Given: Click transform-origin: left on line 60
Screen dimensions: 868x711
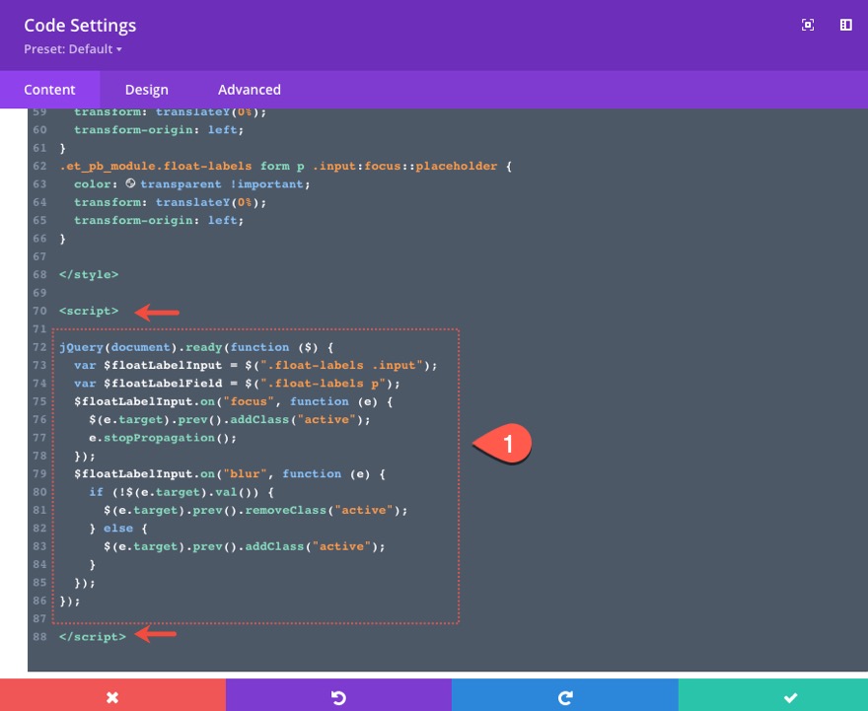Looking at the screenshot, I should [159, 129].
